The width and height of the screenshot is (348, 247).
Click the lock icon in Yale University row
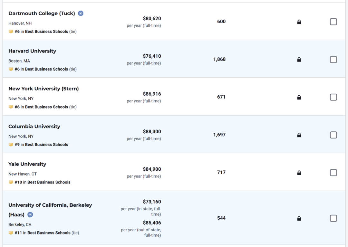point(299,173)
